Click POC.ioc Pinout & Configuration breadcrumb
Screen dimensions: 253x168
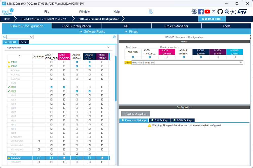pyautogui.click(x=99, y=19)
